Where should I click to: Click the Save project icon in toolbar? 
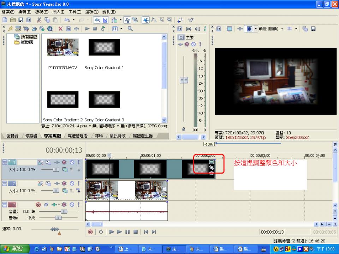21,20
